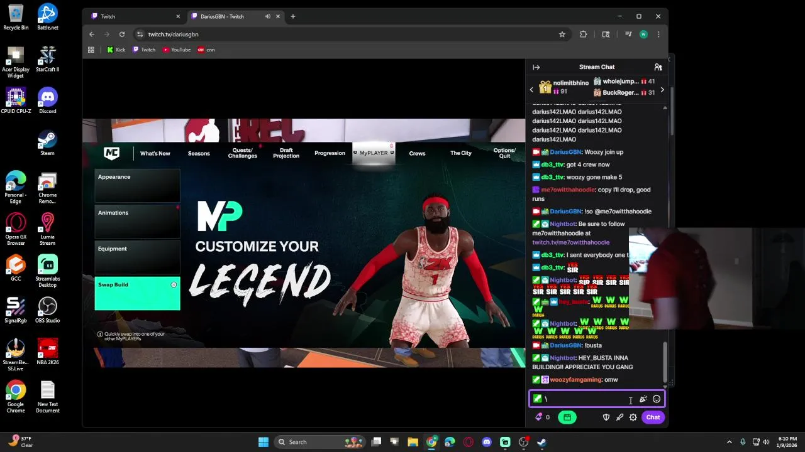Open emote picker in chat input
The width and height of the screenshot is (805, 452).
(657, 399)
